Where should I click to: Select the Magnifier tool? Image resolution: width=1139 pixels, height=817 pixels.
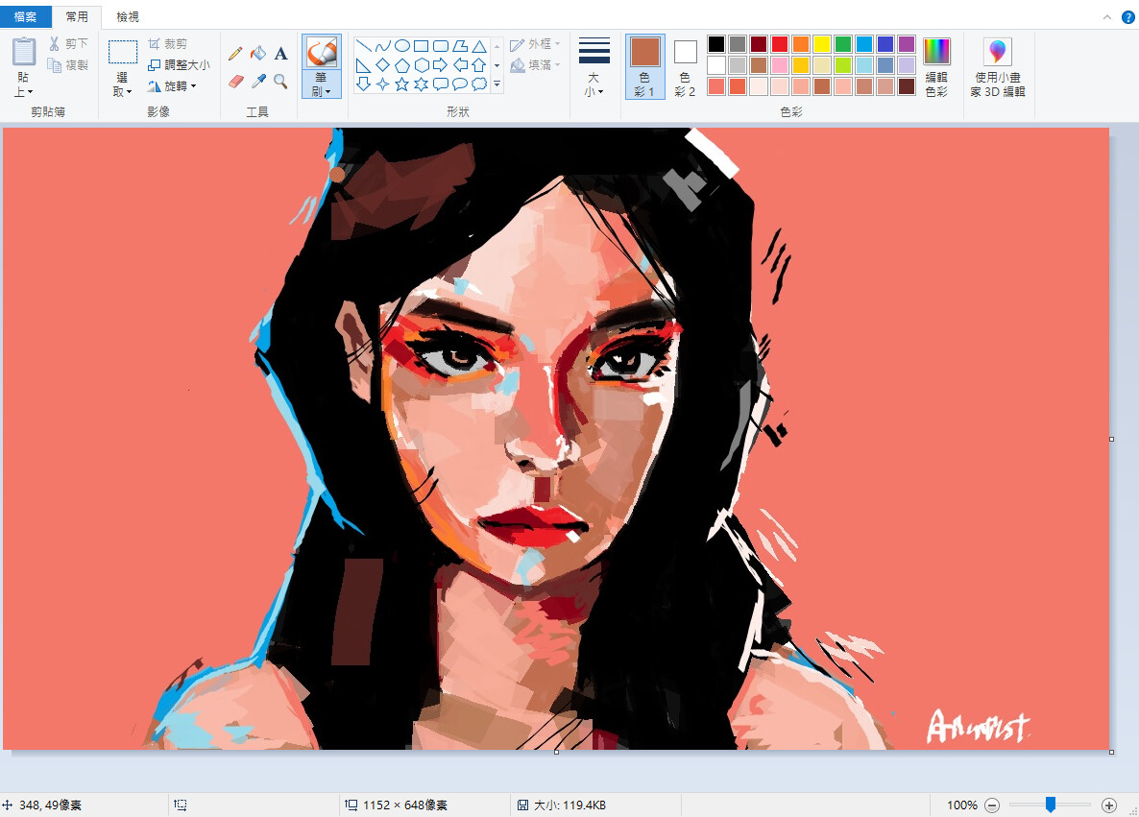tap(280, 81)
